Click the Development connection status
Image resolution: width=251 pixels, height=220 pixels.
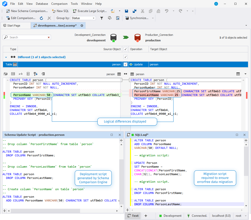click(170, 216)
